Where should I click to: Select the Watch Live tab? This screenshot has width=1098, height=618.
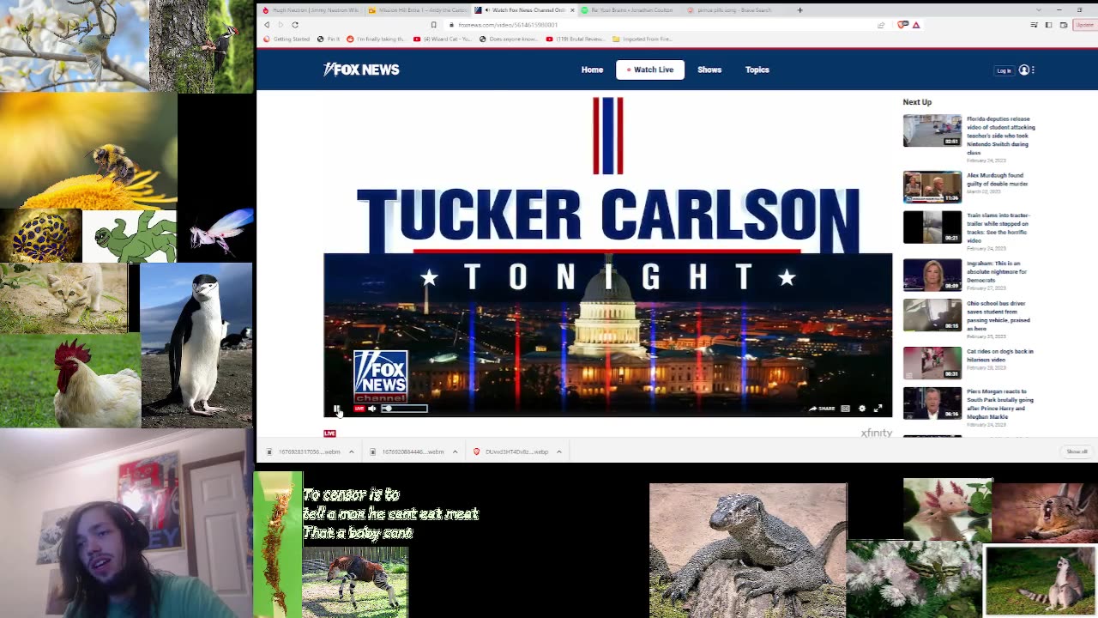[x=650, y=70]
